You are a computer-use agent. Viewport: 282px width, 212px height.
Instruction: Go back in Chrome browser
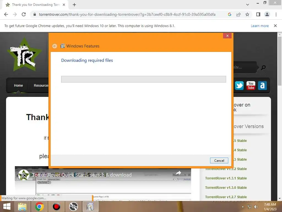6,14
